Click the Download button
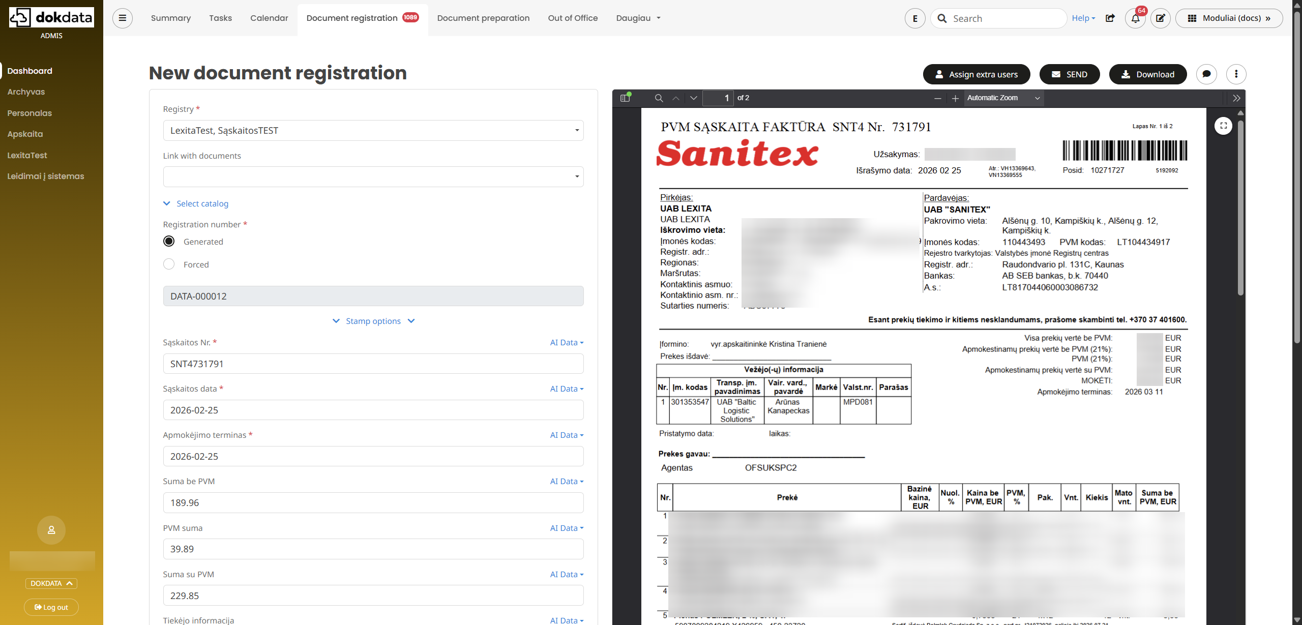Screen dimensions: 1302x625 click(x=1148, y=74)
